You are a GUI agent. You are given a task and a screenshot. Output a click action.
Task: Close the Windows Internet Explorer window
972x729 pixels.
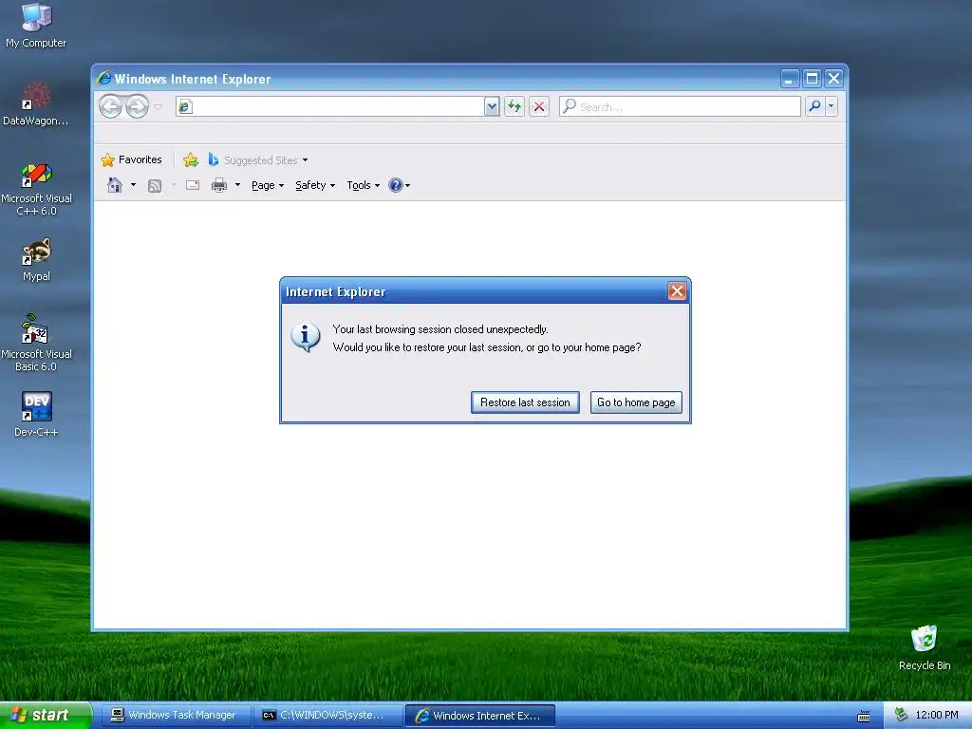tap(833, 79)
